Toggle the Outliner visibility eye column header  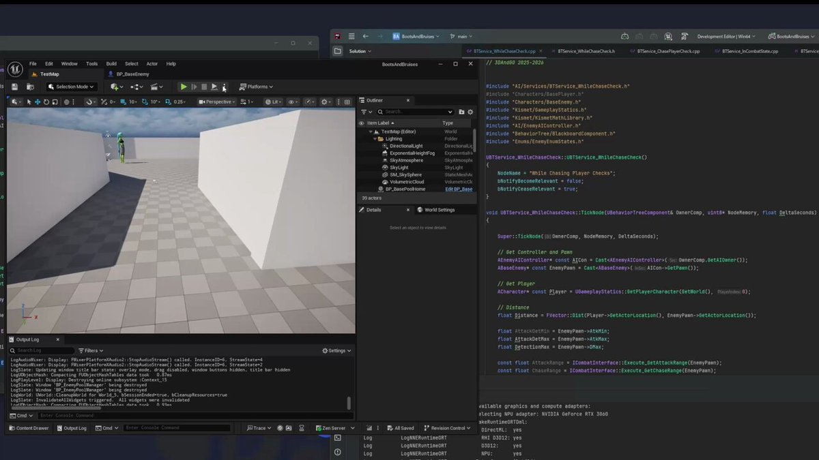[361, 123]
